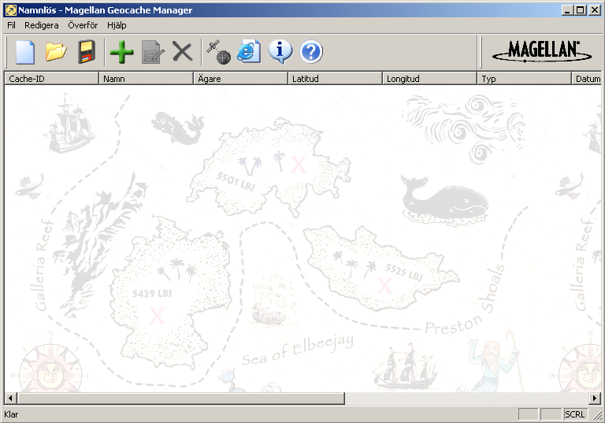Delete the geocache with the X icon
Screen dimensions: 605x423
point(183,52)
